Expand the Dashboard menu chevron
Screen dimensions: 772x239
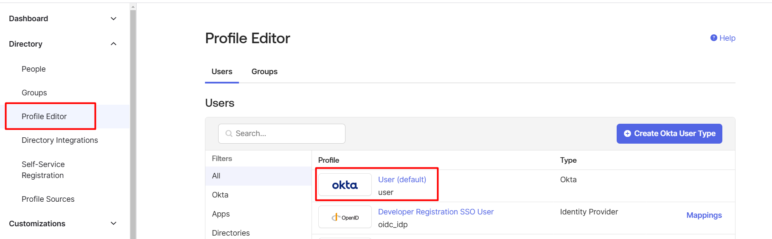click(x=113, y=19)
